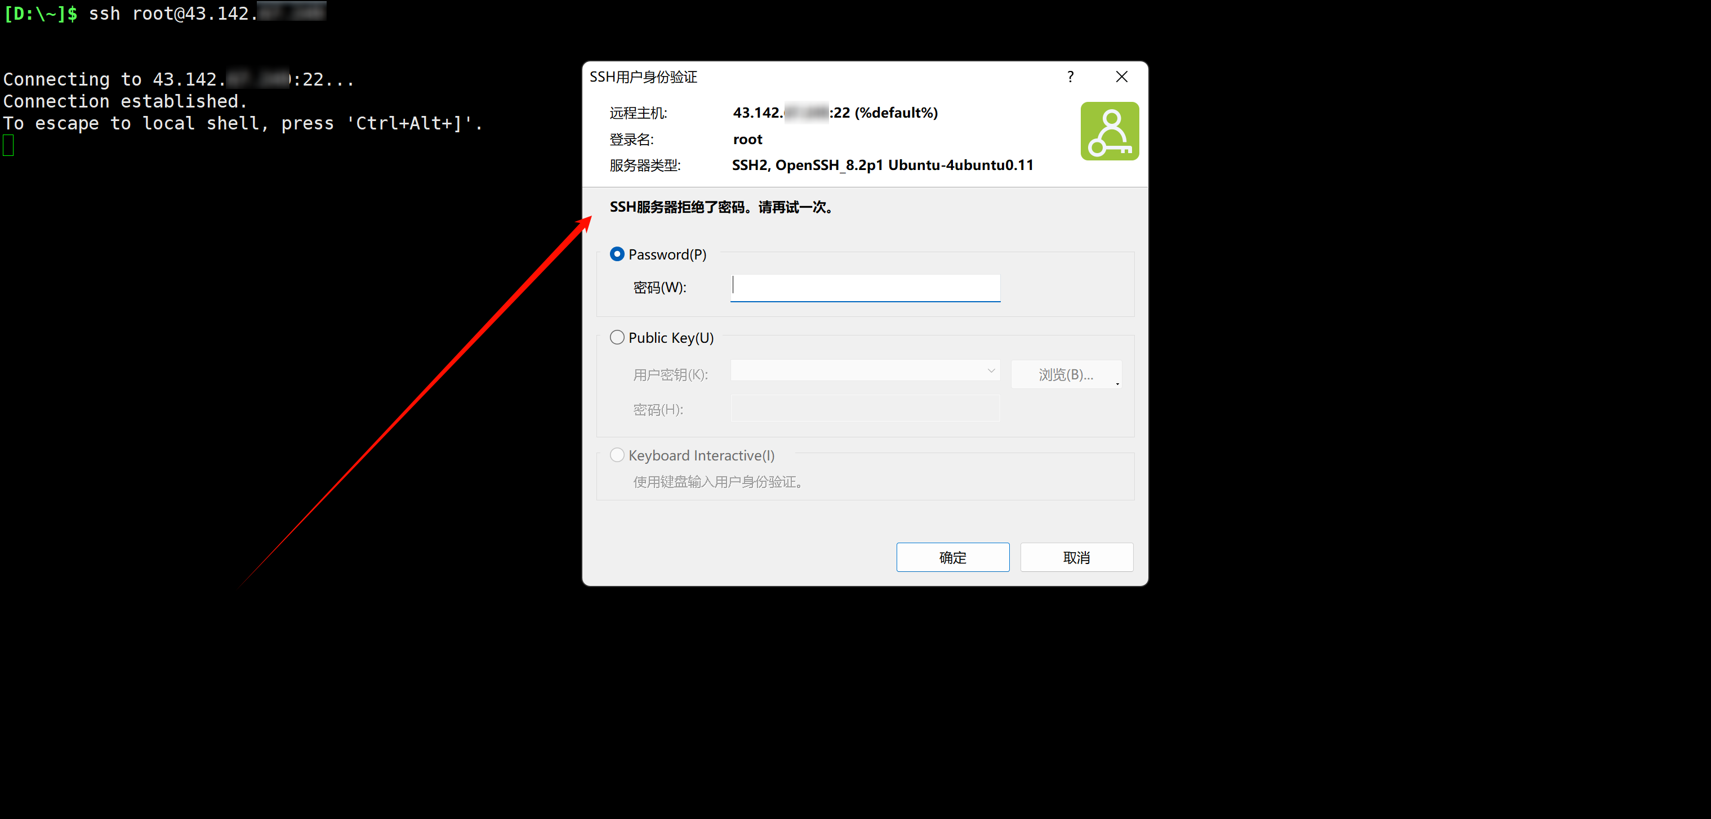Click the 密码(H) passphrase field

[x=865, y=409]
